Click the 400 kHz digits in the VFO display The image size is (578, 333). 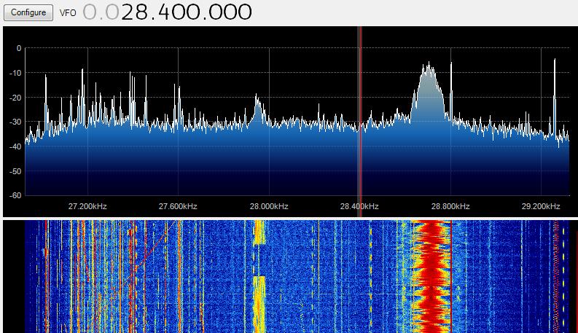(x=179, y=12)
